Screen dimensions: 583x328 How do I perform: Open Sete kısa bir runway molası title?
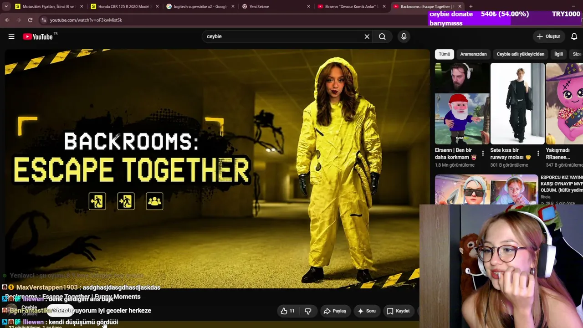[511, 154]
